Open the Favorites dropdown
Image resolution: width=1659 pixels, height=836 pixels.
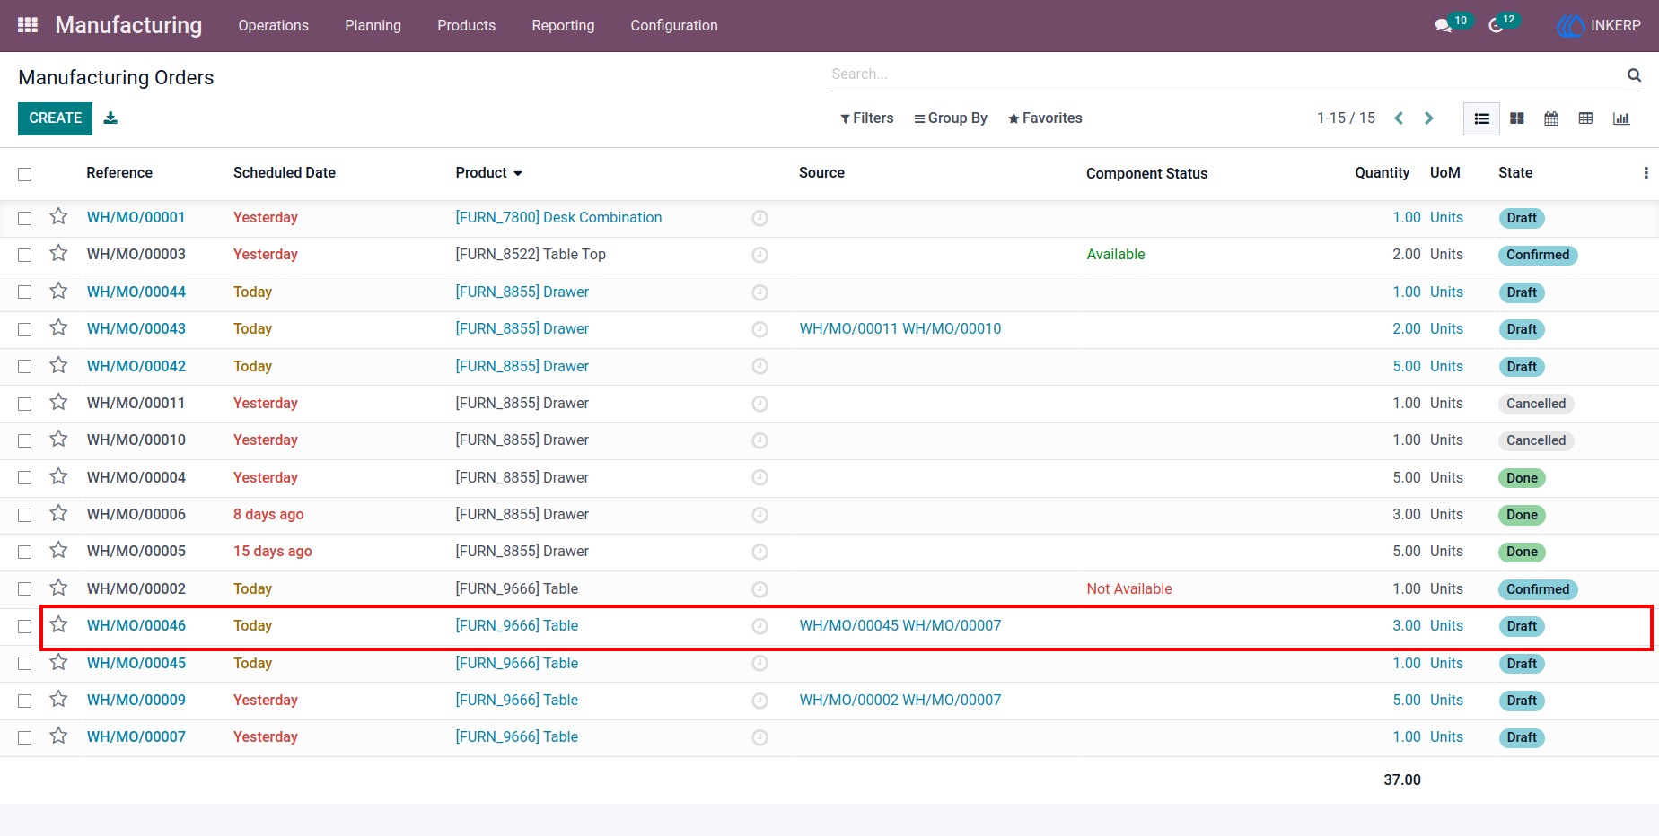pos(1045,118)
